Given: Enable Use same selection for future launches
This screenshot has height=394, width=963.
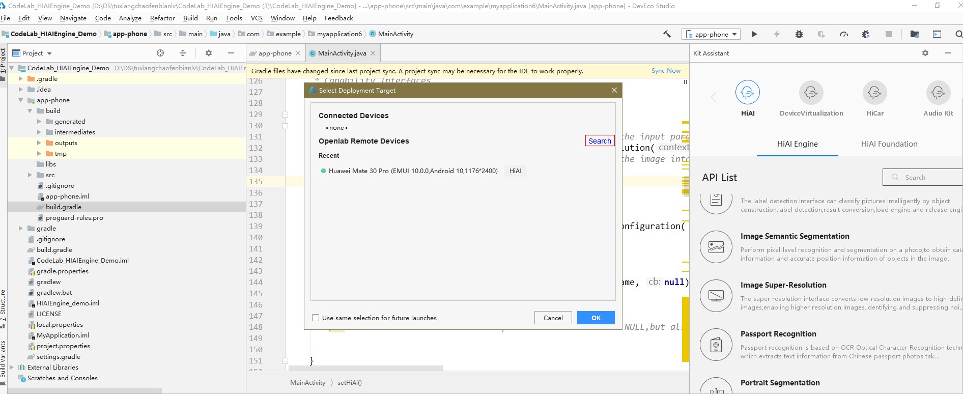Looking at the screenshot, I should pos(316,318).
